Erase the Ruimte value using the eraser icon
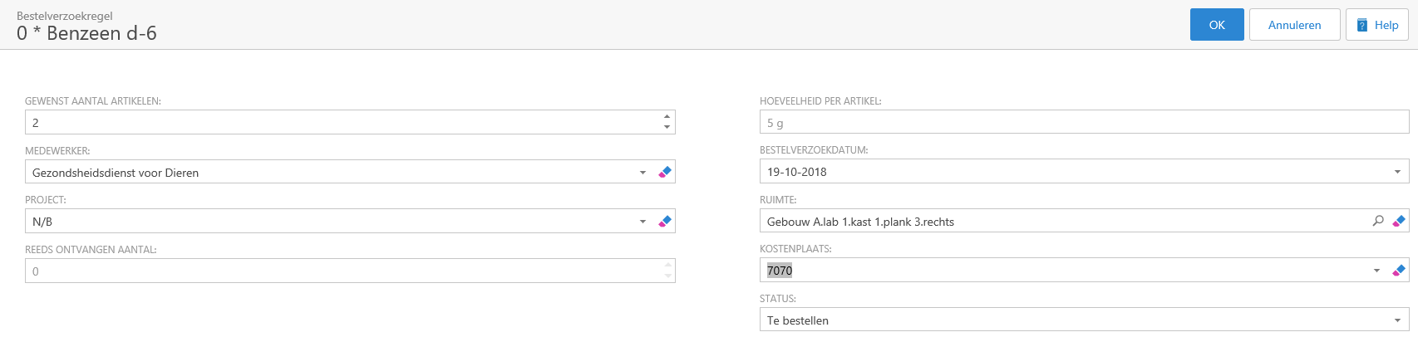Screen dimensions: 1418x337 coord(1399,221)
